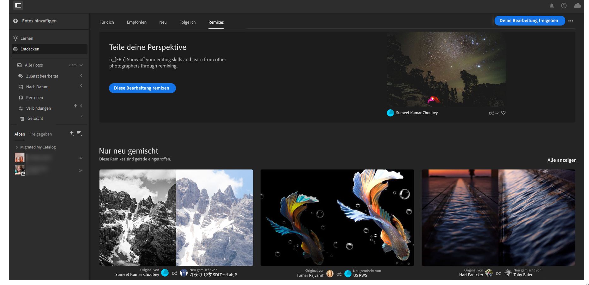Click Hari Panicker's avatar under the water remix
The image size is (589, 285).
pos(489,273)
